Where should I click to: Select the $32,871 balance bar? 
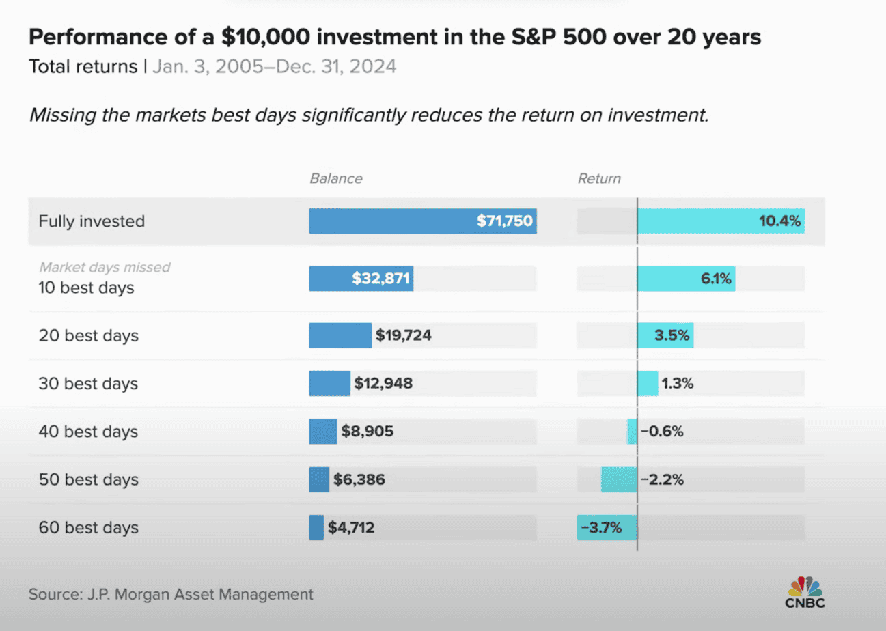coord(361,279)
